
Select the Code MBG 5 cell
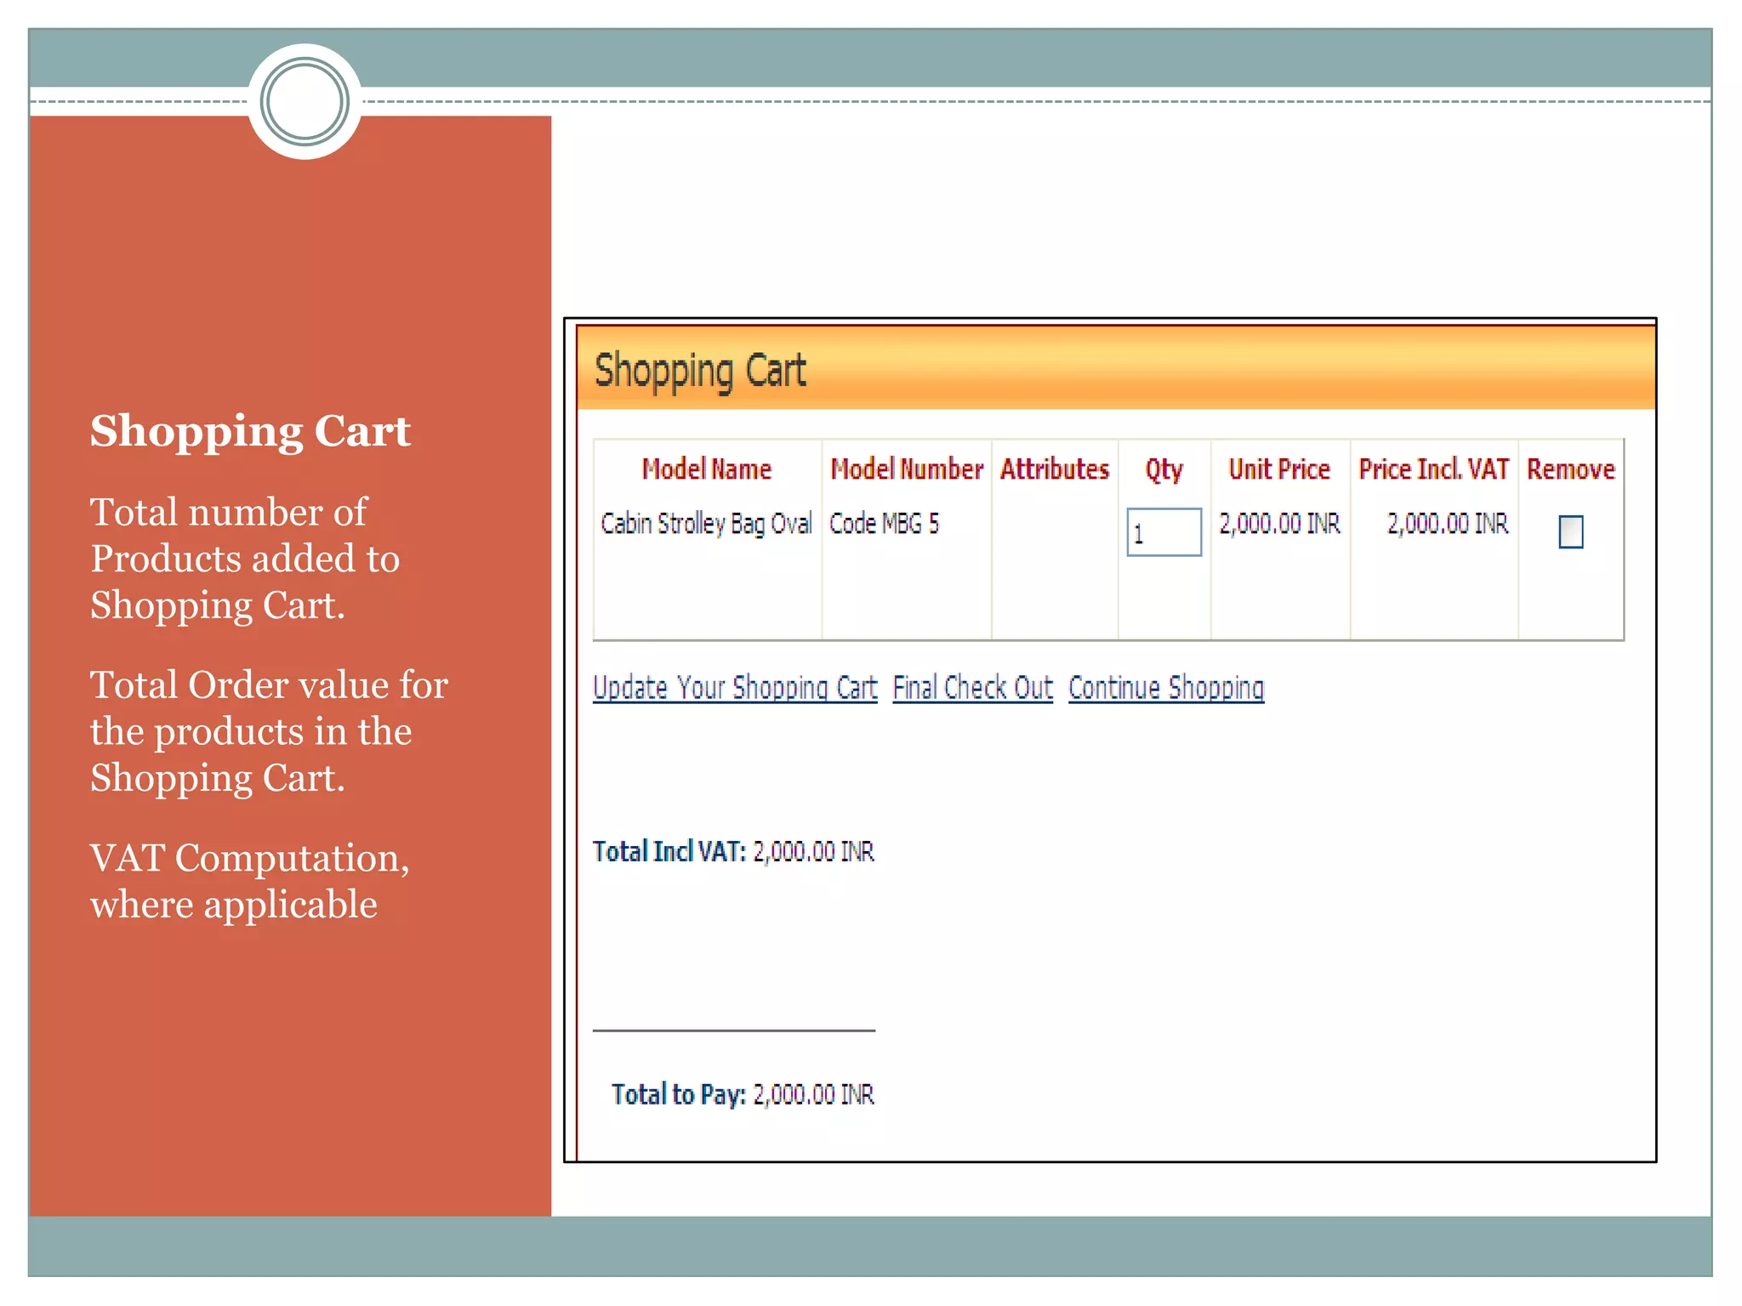click(885, 524)
